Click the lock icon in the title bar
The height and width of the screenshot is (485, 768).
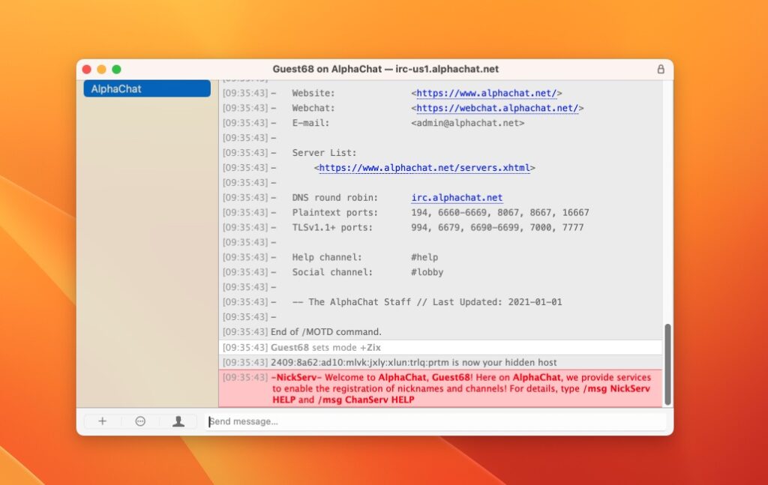coord(660,68)
